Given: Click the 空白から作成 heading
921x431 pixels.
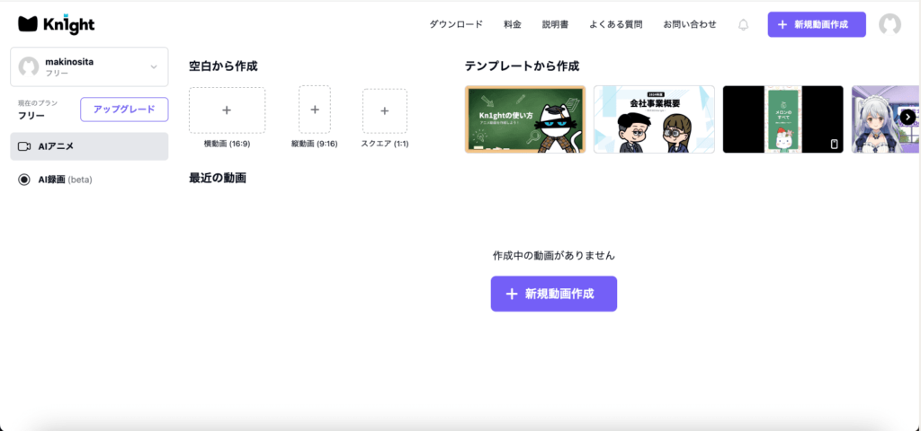Looking at the screenshot, I should click(223, 66).
